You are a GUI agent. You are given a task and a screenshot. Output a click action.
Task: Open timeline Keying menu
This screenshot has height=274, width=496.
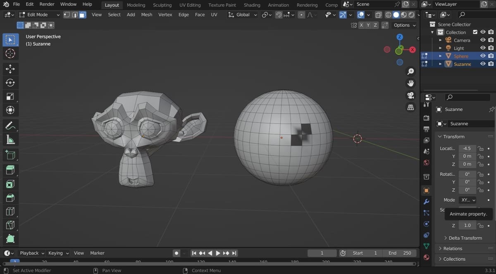point(58,253)
